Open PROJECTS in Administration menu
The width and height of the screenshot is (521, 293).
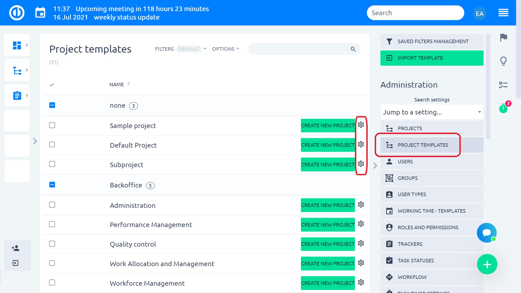(x=432, y=129)
